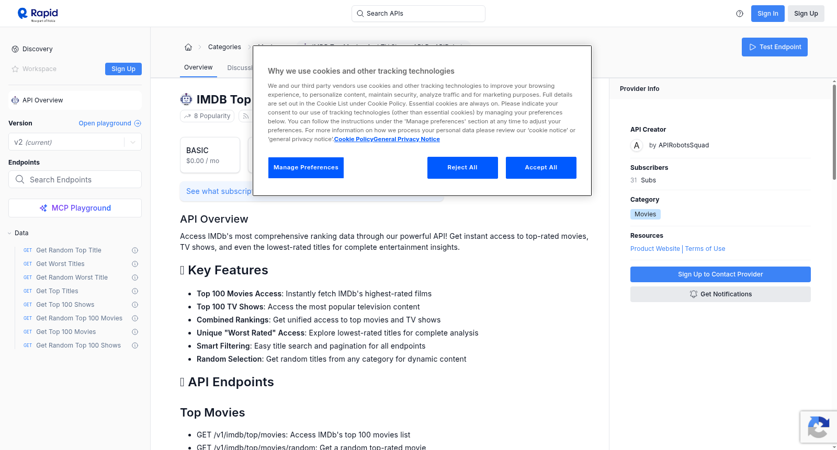Screen dimensions: 837x450
Task: Click the Test Endpoint button
Action: pos(775,47)
